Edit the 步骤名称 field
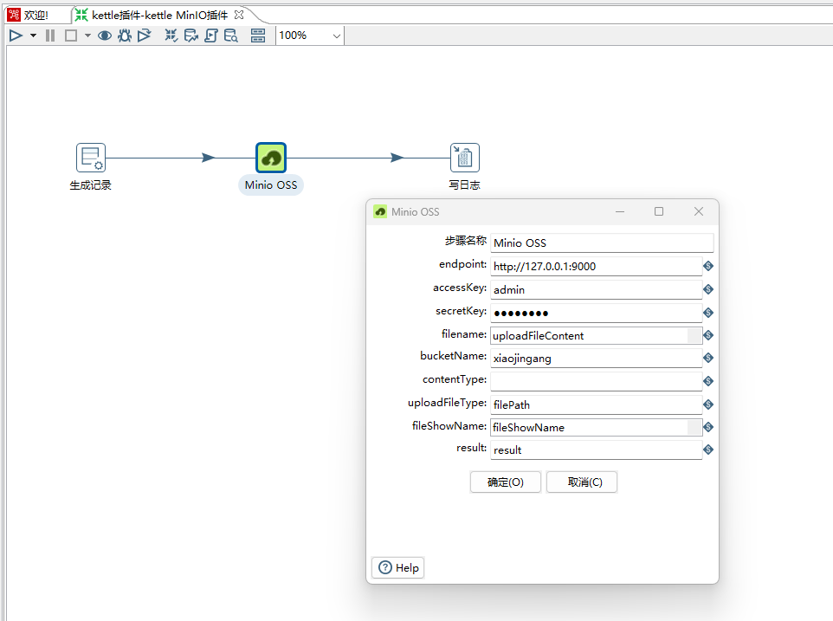833x621 pixels. [x=602, y=243]
